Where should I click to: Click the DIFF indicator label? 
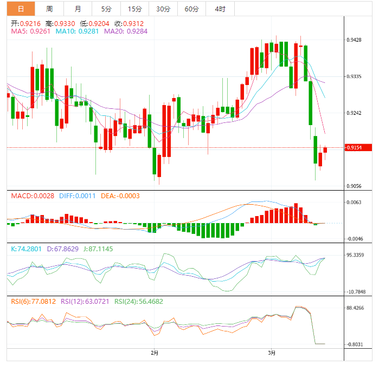pos(78,196)
